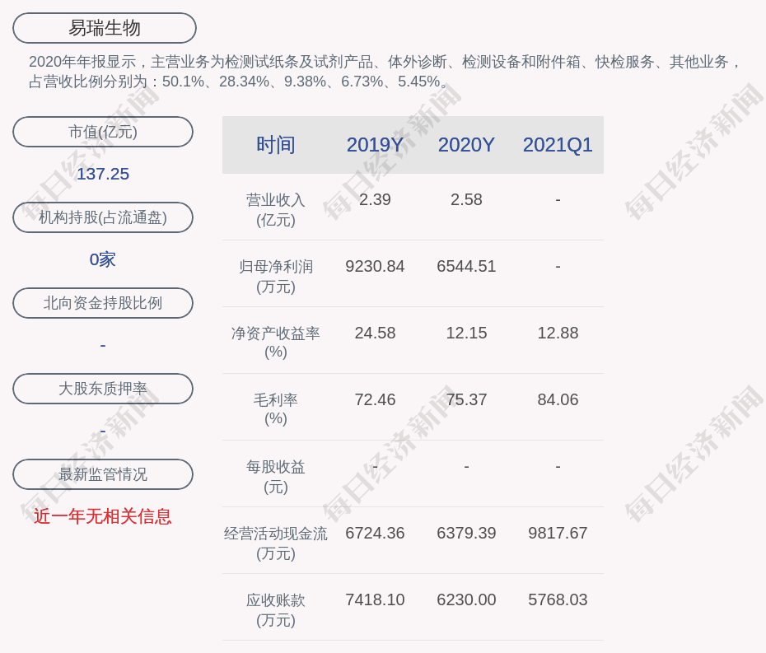
Task: Click the 每股收益(元) row label
Action: point(276,477)
